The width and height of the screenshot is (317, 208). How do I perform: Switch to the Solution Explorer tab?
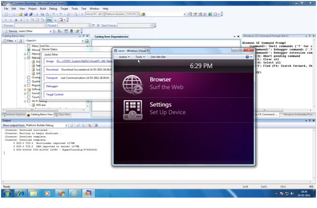tap(14, 115)
